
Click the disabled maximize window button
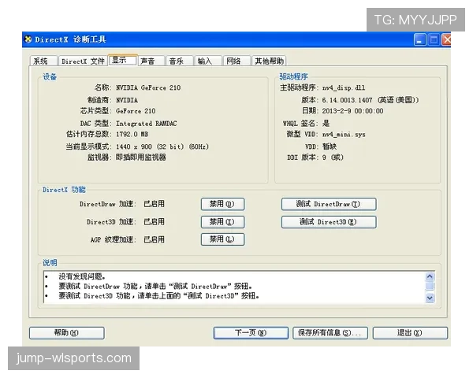pos(434,40)
